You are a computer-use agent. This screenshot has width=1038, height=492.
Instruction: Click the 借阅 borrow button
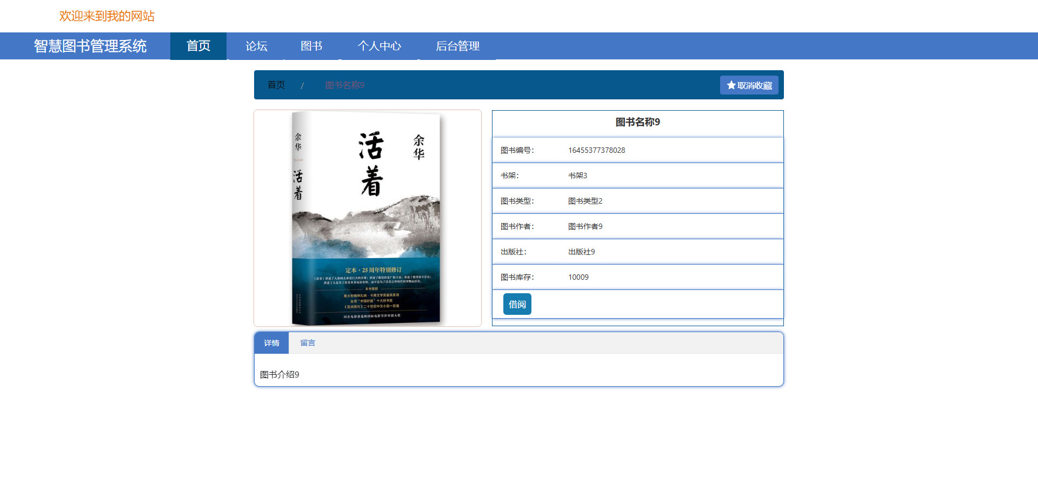[517, 304]
